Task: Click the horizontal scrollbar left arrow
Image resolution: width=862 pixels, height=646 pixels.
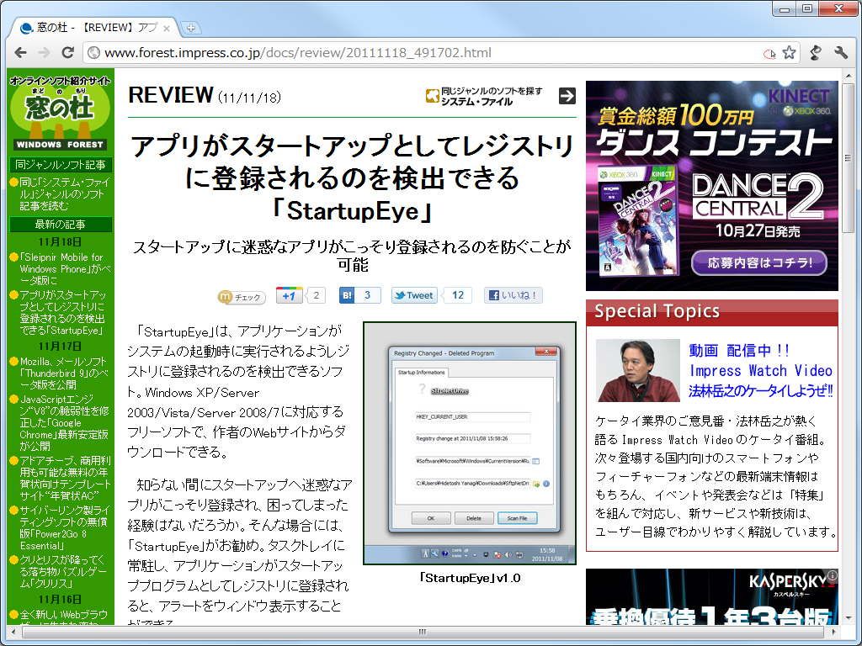Action: click(13, 631)
